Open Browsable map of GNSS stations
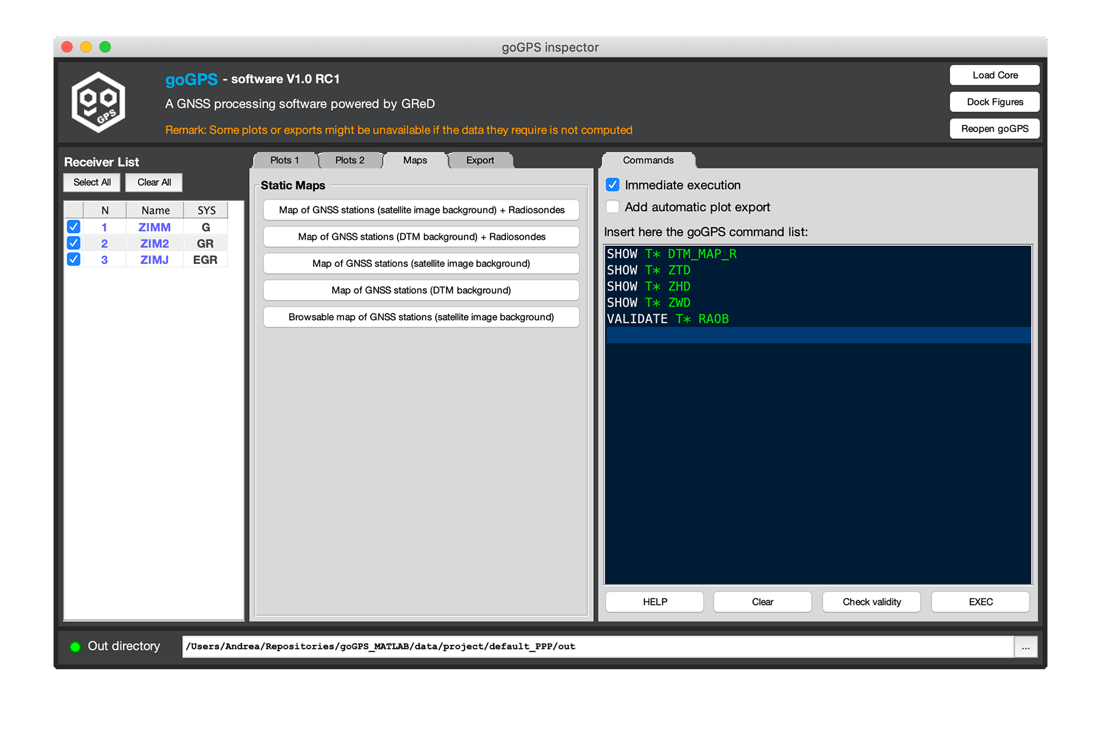 coord(421,317)
